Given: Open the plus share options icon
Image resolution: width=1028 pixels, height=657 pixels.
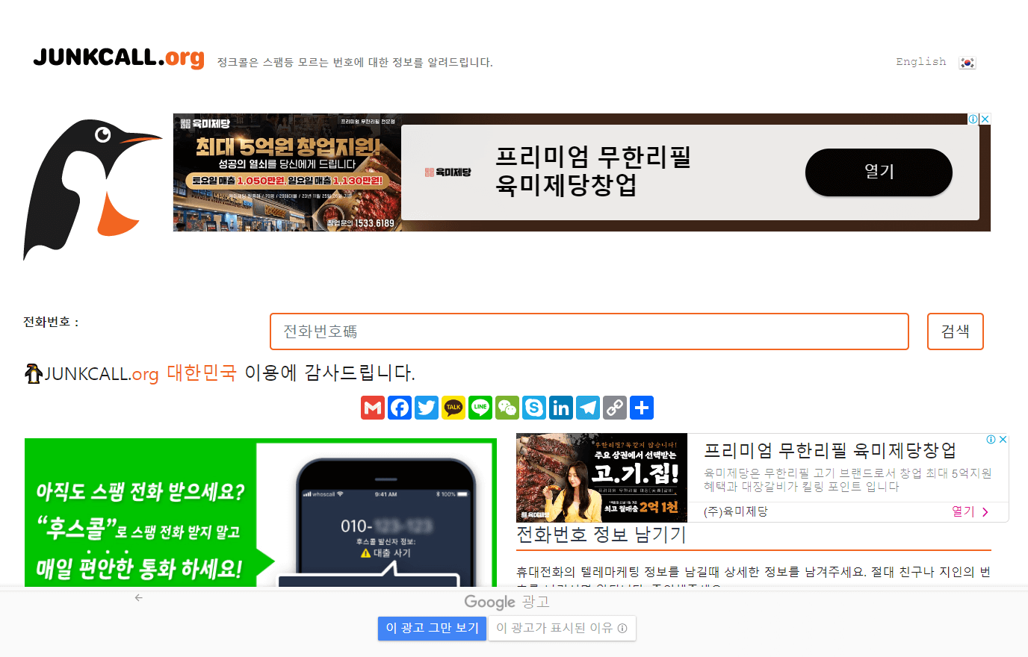Looking at the screenshot, I should [642, 408].
